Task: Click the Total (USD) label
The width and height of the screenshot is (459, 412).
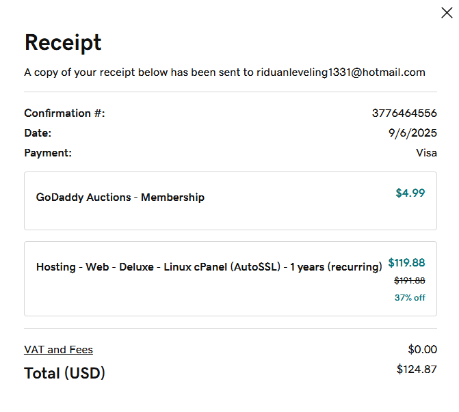Action: pos(65,374)
